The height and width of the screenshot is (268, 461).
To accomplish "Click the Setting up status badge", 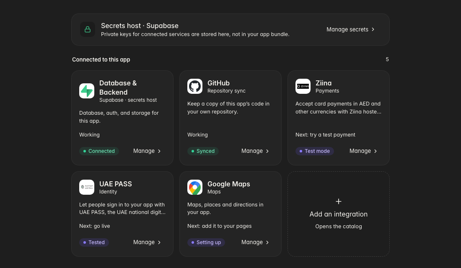I will (x=206, y=242).
